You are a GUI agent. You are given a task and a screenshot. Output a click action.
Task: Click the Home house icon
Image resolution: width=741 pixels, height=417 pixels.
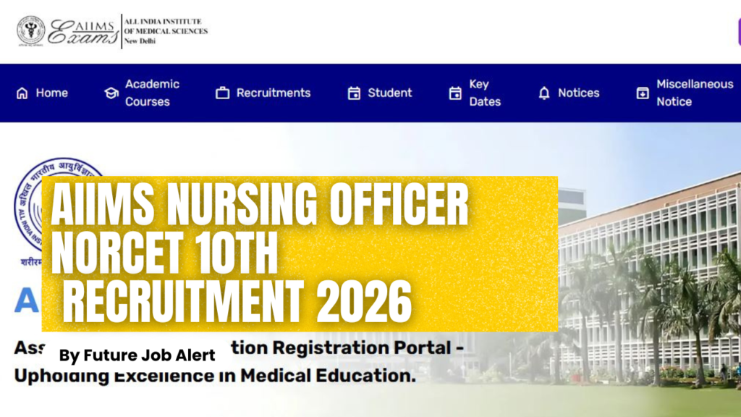coord(22,93)
